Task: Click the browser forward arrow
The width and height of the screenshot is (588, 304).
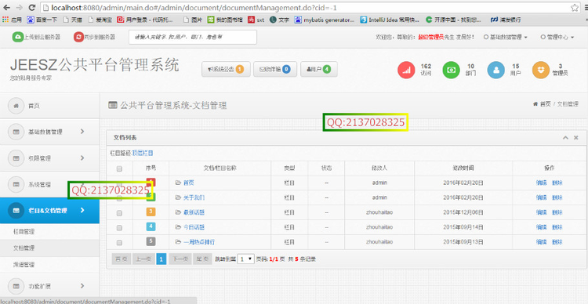Action: click(x=20, y=8)
